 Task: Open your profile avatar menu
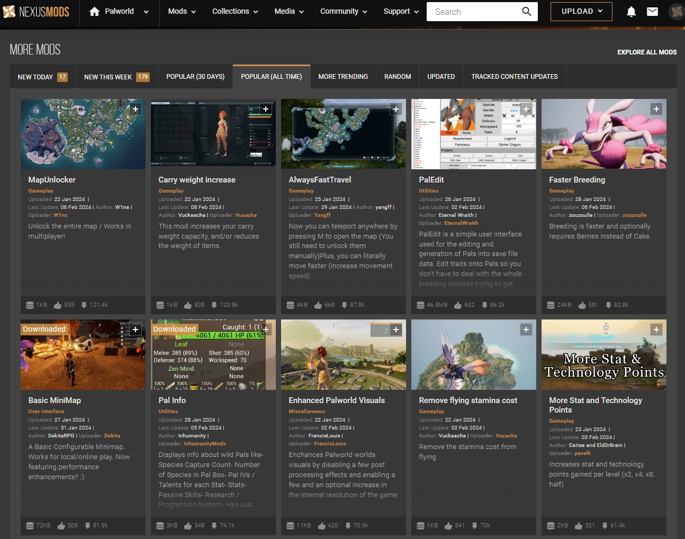click(x=675, y=11)
